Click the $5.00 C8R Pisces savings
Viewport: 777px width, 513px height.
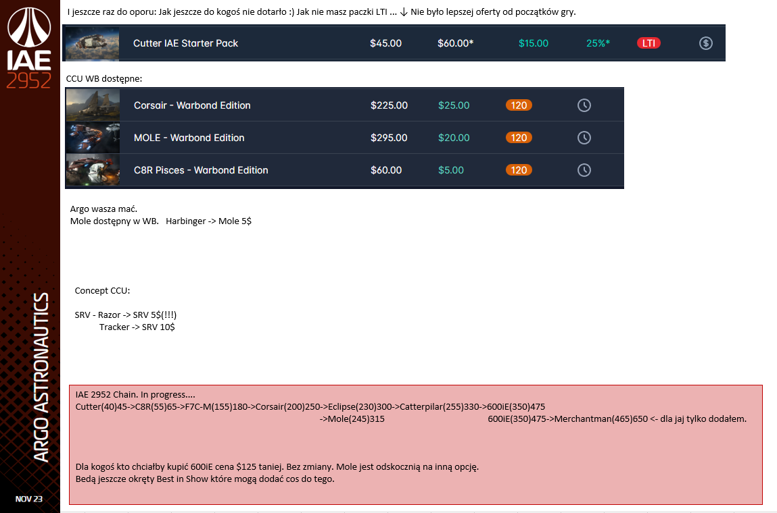point(451,170)
